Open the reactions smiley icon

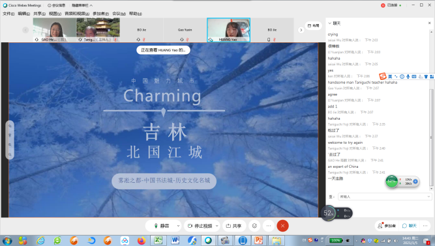tap(254, 226)
